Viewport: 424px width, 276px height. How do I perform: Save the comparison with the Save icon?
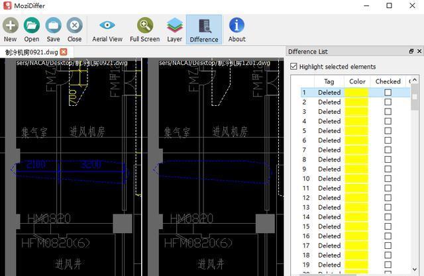[53, 26]
